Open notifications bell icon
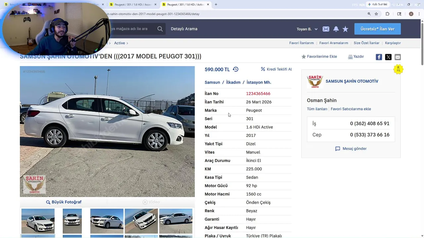Image resolution: width=424 pixels, height=238 pixels. (336, 29)
